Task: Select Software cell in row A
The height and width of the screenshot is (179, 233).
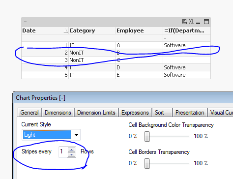Action: point(187,45)
